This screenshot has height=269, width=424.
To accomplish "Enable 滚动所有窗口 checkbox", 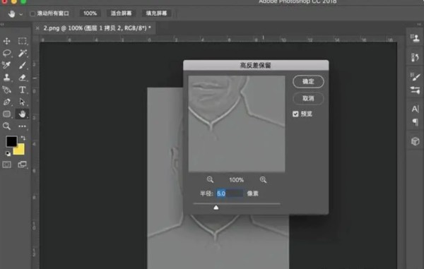I will pyautogui.click(x=33, y=13).
